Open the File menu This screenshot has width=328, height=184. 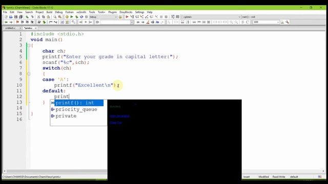tap(5, 12)
